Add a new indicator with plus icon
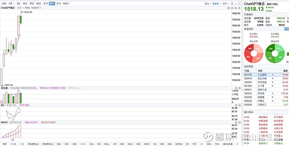This screenshot has width=289, height=146. [237, 144]
